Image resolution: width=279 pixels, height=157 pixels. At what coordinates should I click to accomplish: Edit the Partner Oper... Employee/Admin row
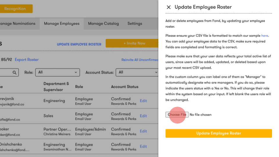tap(143, 131)
